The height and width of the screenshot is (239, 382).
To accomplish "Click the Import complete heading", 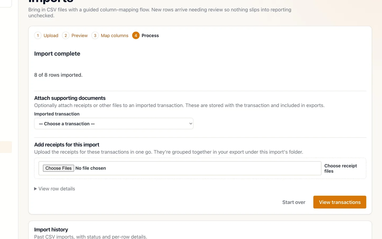I will 57,54.
